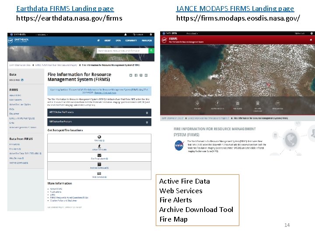This screenshot has width=315, height=236.
Task: Click the gray globe graphic right of the FIRMS description
Action: (x=290, y=140)
